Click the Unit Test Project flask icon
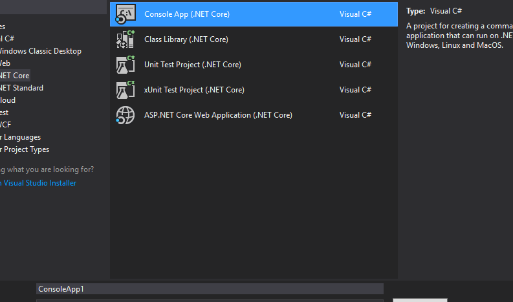This screenshot has width=513, height=302. pyautogui.click(x=126, y=65)
